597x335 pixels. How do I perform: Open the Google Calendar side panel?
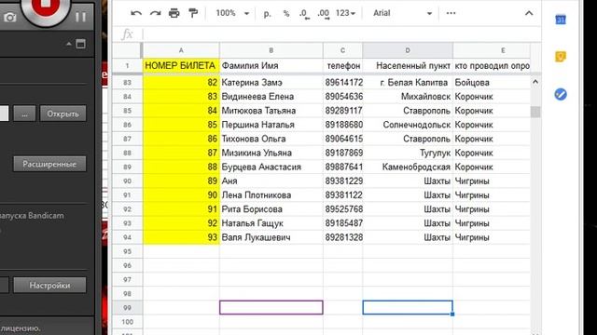pyautogui.click(x=561, y=19)
